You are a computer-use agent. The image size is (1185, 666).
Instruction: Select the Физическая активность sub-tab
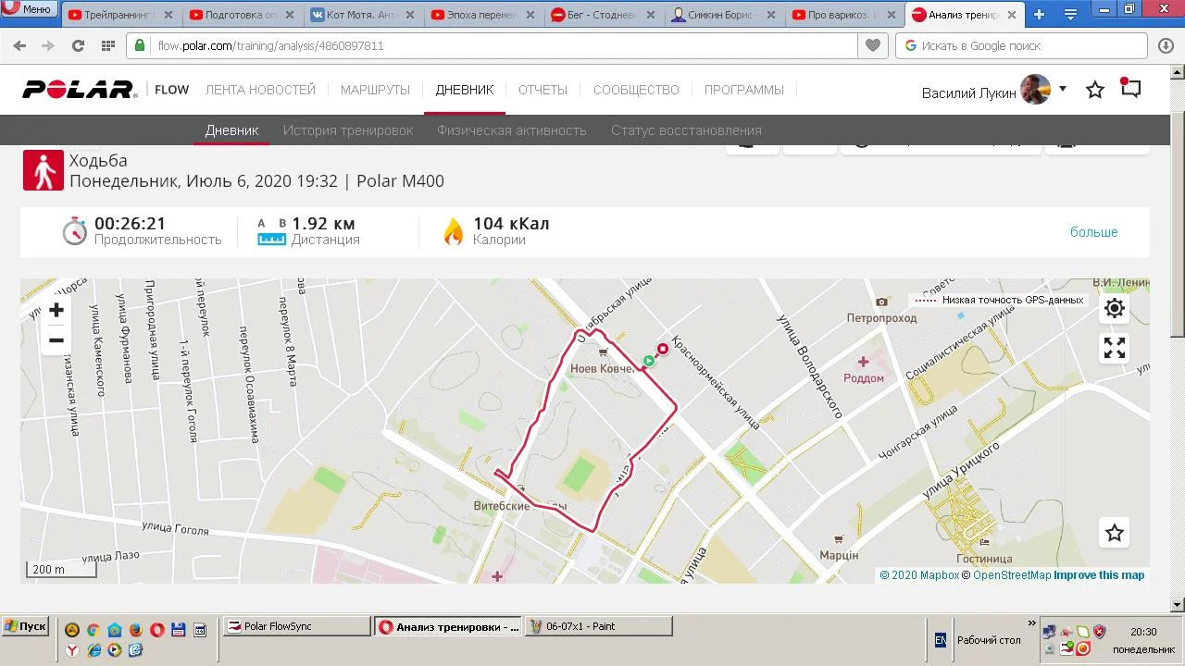(x=512, y=130)
